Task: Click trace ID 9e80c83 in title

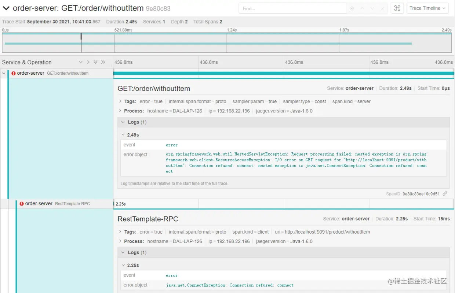Action: pos(158,8)
